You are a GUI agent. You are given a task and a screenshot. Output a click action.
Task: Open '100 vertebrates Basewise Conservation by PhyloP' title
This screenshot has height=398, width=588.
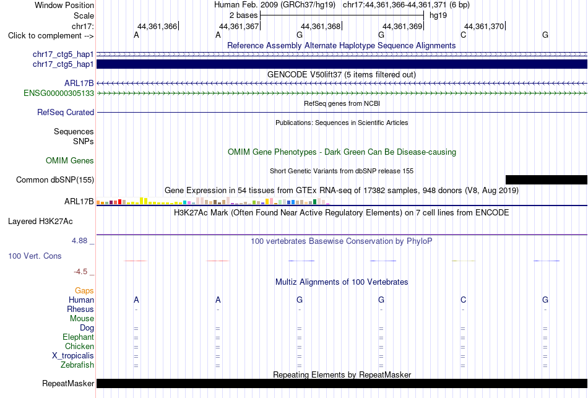pyautogui.click(x=342, y=241)
